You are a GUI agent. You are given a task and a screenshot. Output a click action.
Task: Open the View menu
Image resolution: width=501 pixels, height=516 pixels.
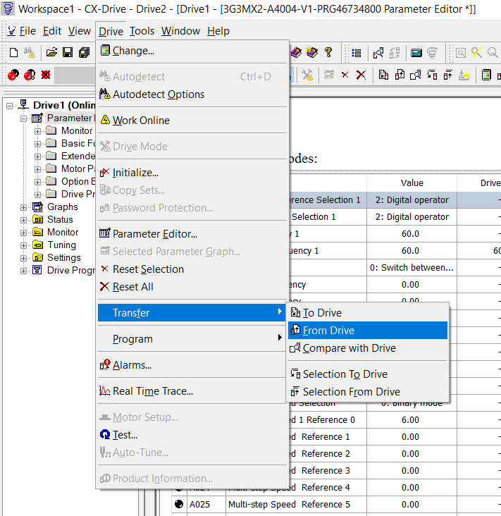pyautogui.click(x=80, y=31)
